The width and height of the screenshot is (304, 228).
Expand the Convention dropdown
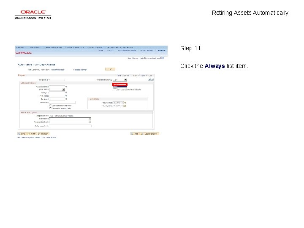pyautogui.click(x=90, y=119)
